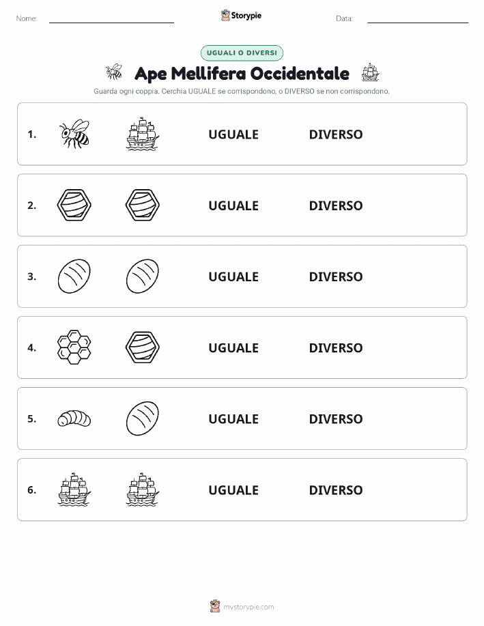Click the bee icon in row 1

click(74, 134)
